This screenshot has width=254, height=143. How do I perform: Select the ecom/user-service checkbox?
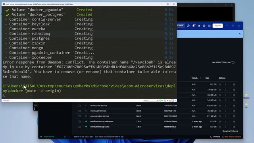[79, 111]
